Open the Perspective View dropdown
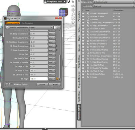The width and height of the screenshot is (135, 130). (55, 2)
